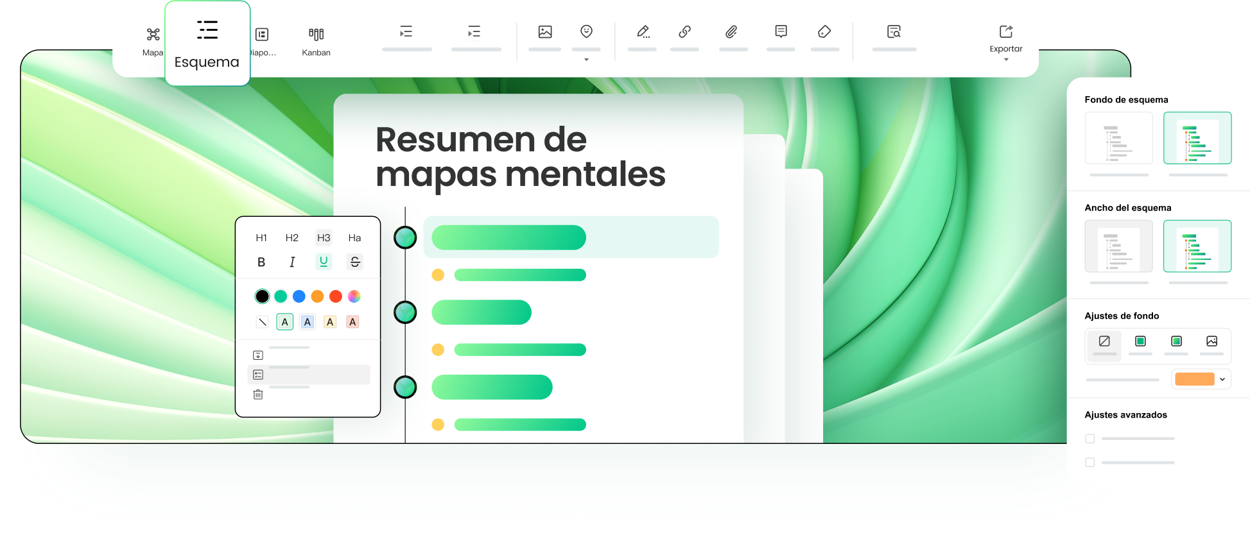Click the insert-below icon in format popup

[258, 355]
